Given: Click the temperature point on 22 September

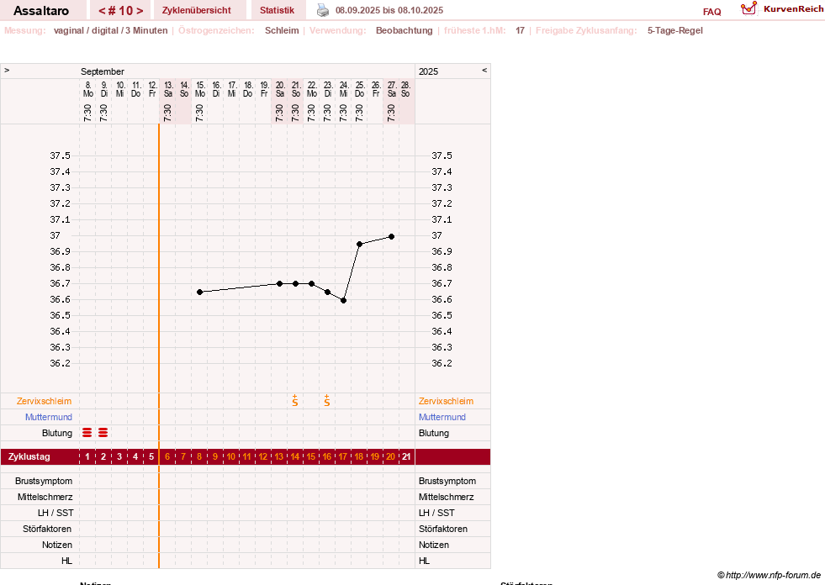Looking at the screenshot, I should click(311, 283).
